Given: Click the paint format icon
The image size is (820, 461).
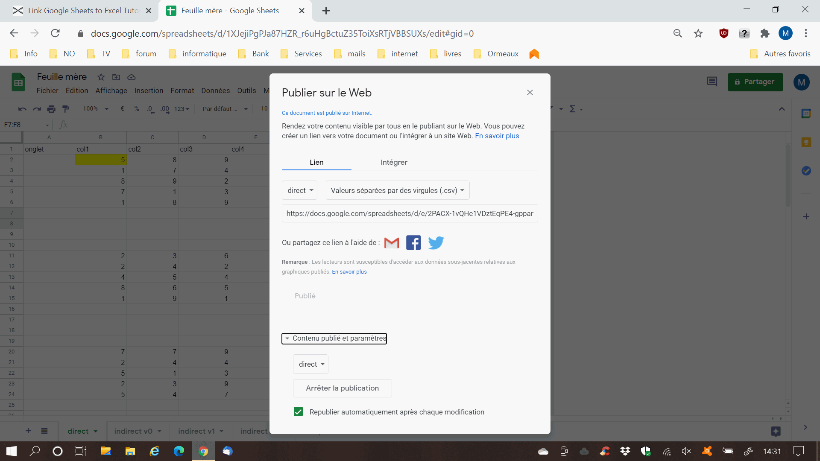Looking at the screenshot, I should point(66,109).
